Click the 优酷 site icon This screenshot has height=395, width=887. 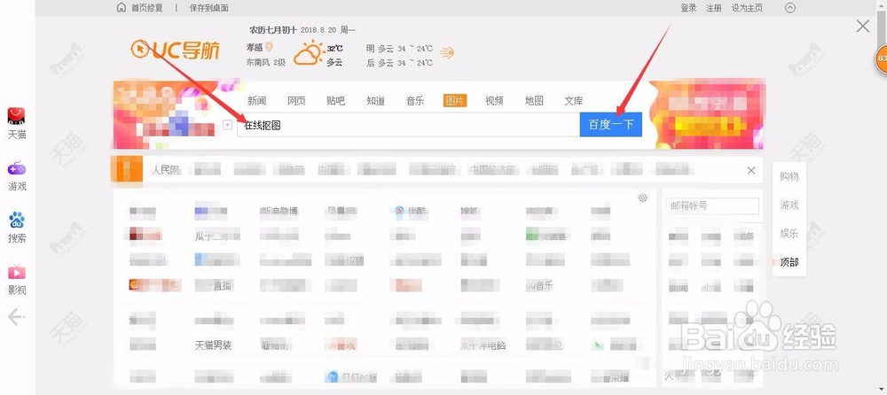pos(400,211)
